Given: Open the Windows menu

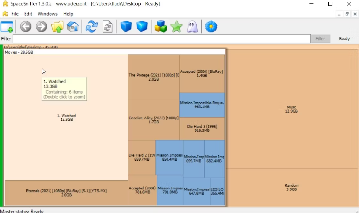Looking at the screenshot, I should pos(48,14).
